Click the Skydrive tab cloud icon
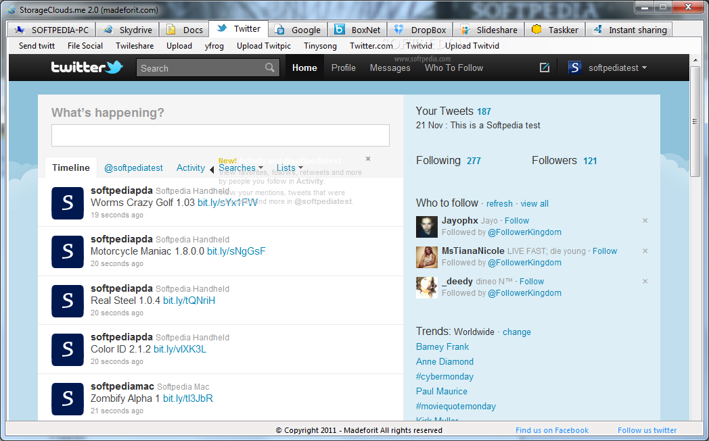This screenshot has width=709, height=441. click(x=108, y=30)
